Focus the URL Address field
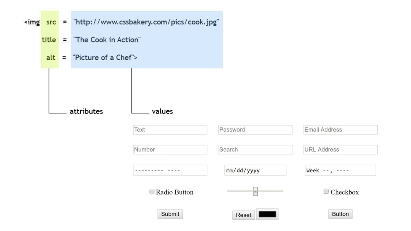The height and width of the screenshot is (231, 411). (x=340, y=150)
